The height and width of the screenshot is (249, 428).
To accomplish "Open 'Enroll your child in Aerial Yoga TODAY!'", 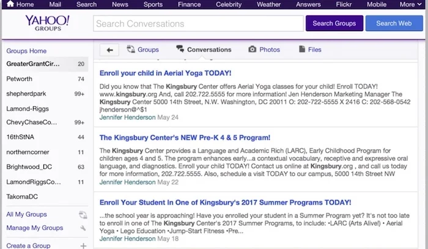I will [166, 73].
